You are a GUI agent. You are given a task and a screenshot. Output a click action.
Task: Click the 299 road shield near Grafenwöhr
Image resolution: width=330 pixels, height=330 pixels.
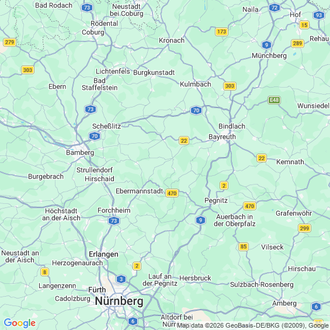click(x=304, y=228)
